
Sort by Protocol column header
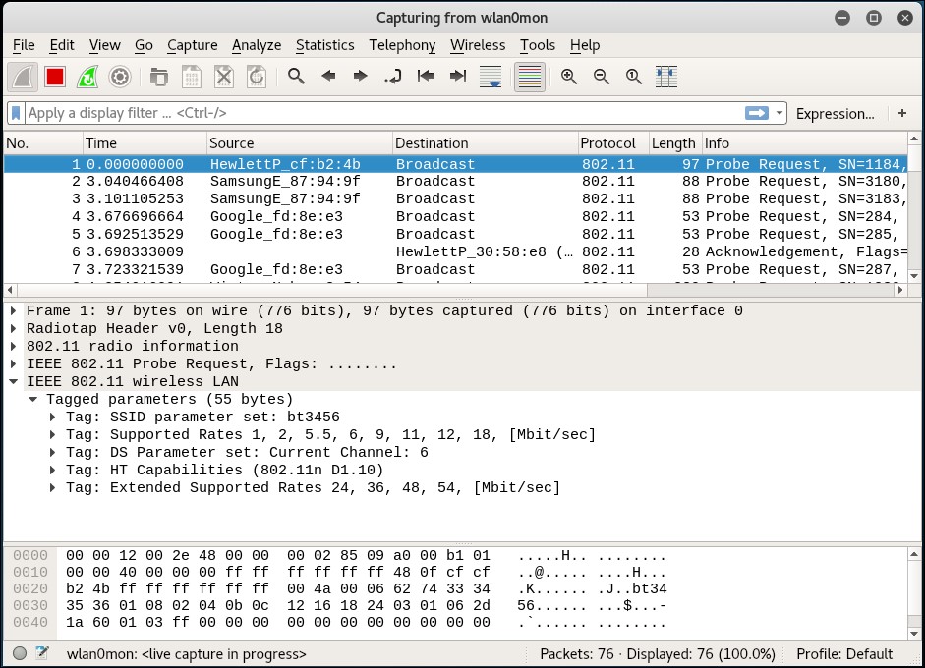coord(613,143)
